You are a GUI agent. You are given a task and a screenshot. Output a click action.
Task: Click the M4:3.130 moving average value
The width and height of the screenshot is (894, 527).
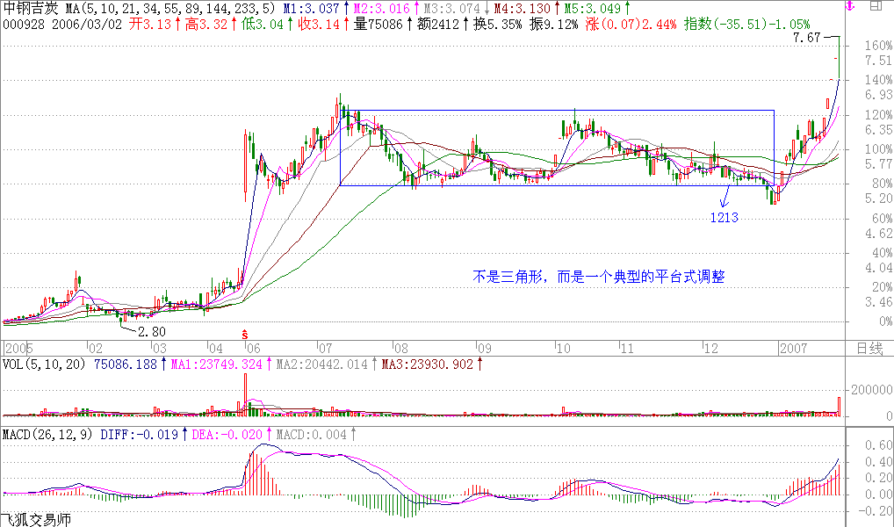522,9
